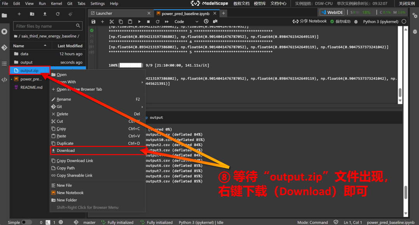This screenshot has width=419, height=225.
Task: Create a new folder via file browser toolbar
Action: [32, 14]
